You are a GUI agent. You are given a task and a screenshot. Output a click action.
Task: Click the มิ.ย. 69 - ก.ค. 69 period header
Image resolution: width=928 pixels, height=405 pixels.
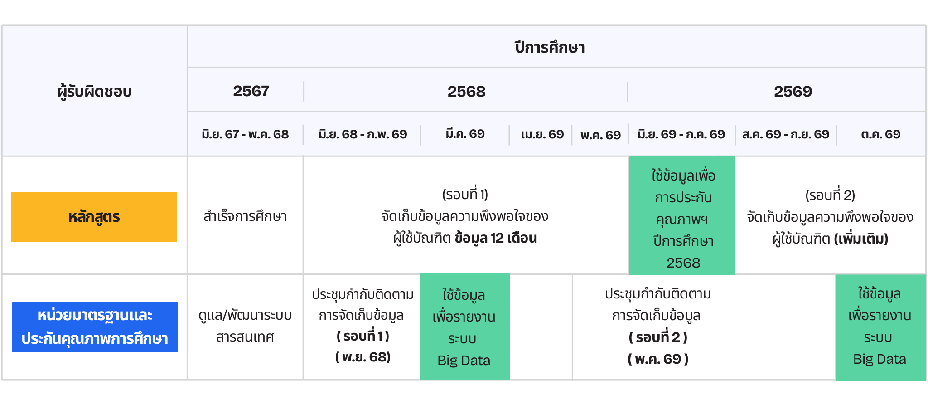coord(681,134)
